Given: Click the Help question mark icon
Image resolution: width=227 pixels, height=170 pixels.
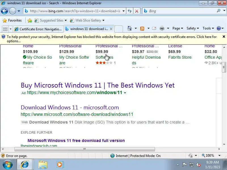Looking at the screenshot, I should pos(218,28).
